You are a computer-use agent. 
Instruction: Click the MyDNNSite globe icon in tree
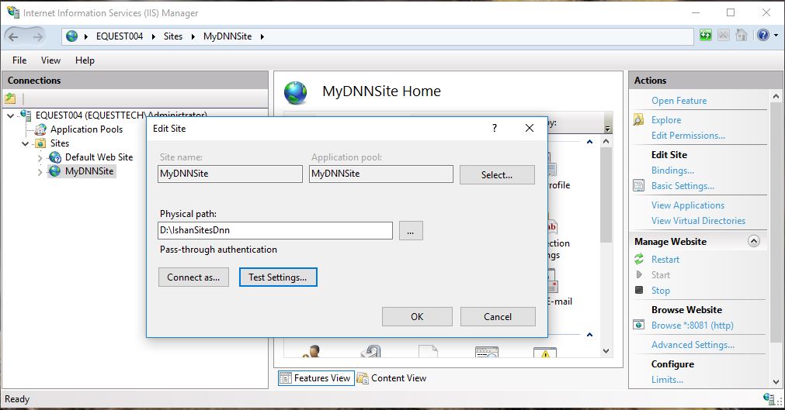click(55, 171)
